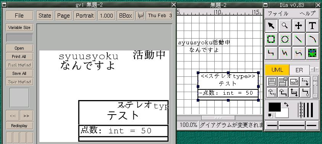Open the ヘルプ menu in Dia
This screenshot has width=322, height=144.
(307, 14)
